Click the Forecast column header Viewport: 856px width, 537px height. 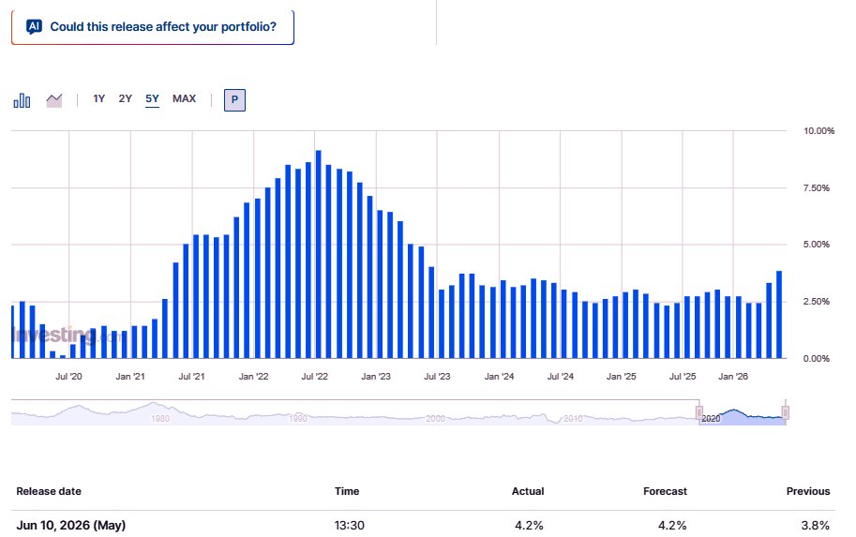665,491
